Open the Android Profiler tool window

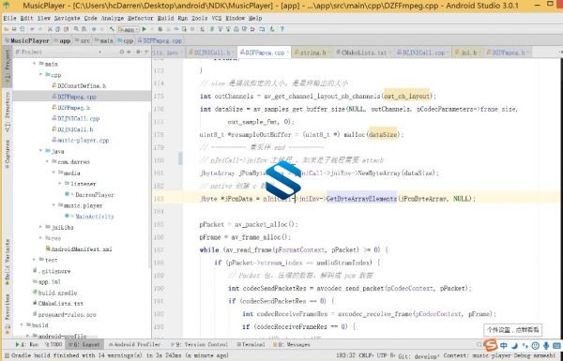click(x=134, y=344)
